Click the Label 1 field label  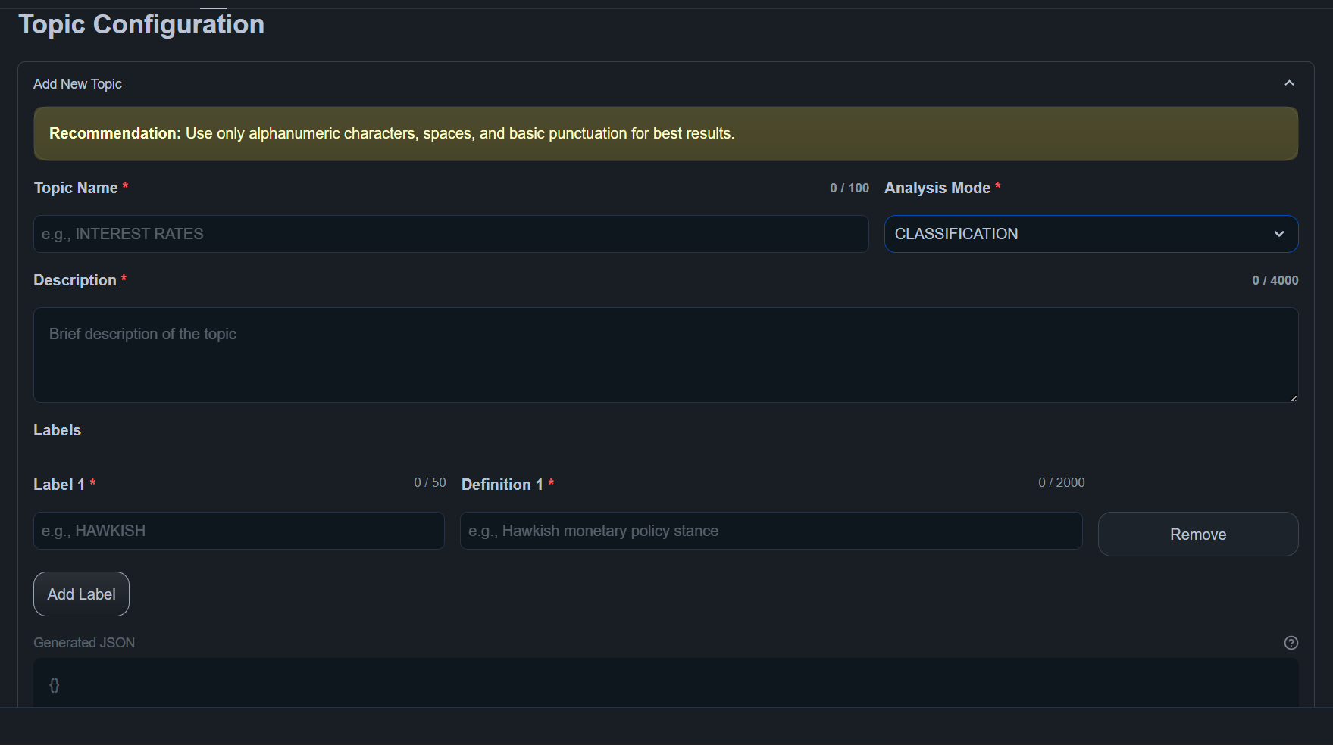tap(59, 485)
